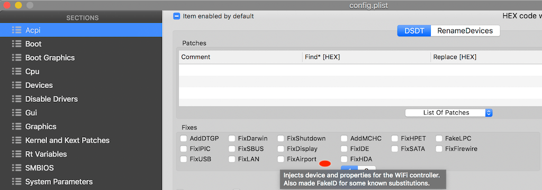Enable the FixAirport checkbox
542x190 pixels.
point(281,159)
